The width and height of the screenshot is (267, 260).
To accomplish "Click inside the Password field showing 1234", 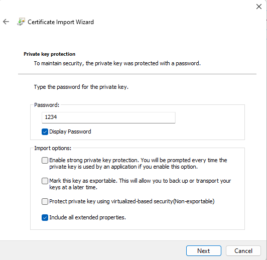I will coord(108,117).
